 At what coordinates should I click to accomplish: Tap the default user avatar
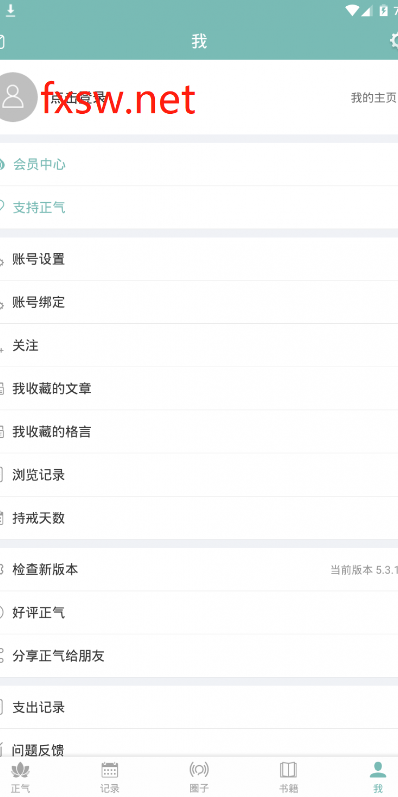(14, 97)
